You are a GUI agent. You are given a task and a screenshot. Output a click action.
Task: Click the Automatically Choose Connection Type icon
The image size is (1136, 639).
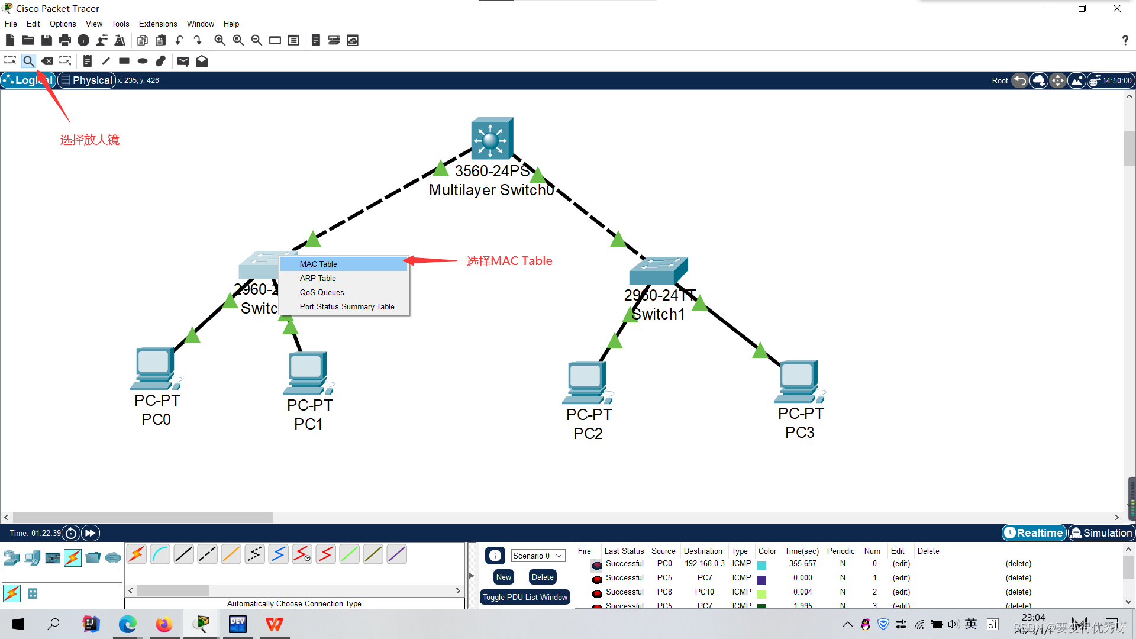tap(137, 556)
